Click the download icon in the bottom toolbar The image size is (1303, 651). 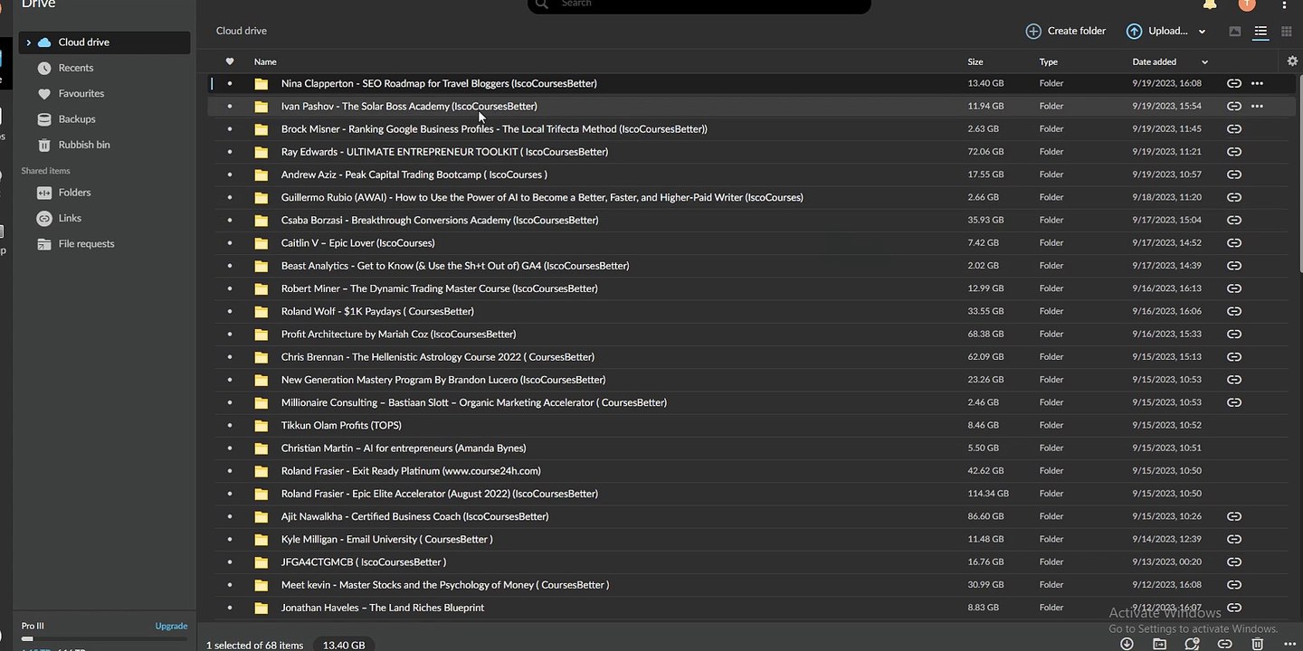pos(1127,644)
